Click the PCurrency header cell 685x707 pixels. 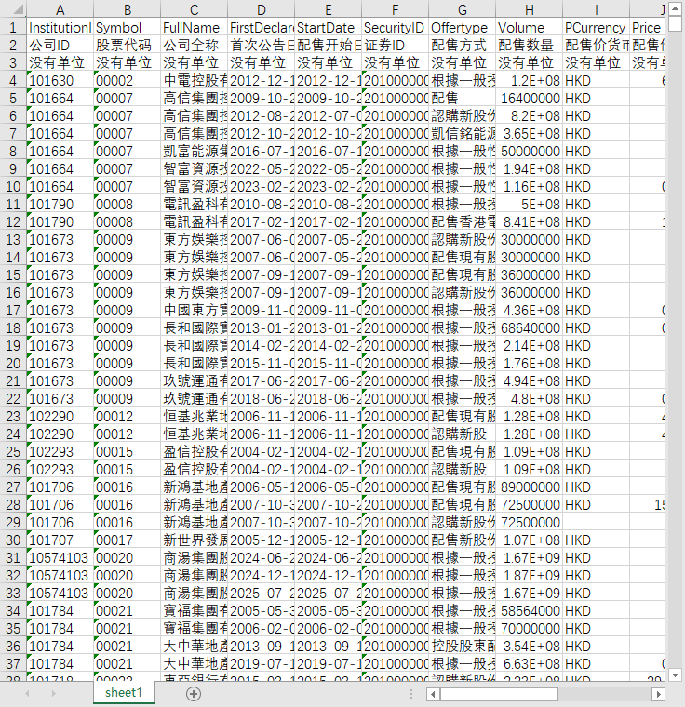(x=596, y=28)
